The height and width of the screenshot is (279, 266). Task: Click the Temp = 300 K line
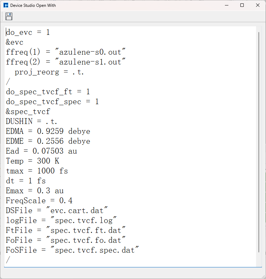33,161
